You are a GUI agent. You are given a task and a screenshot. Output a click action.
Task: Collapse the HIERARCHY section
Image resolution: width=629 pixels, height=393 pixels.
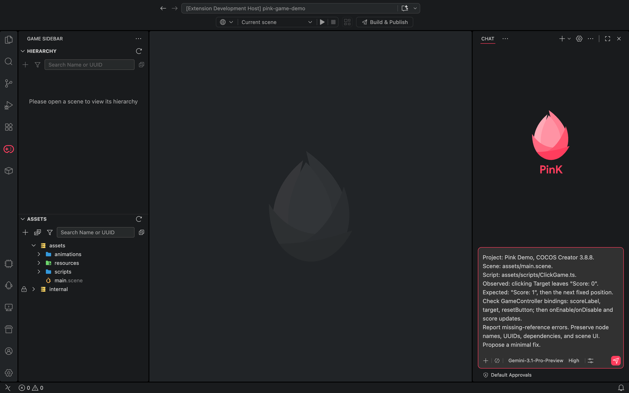[x=23, y=51]
